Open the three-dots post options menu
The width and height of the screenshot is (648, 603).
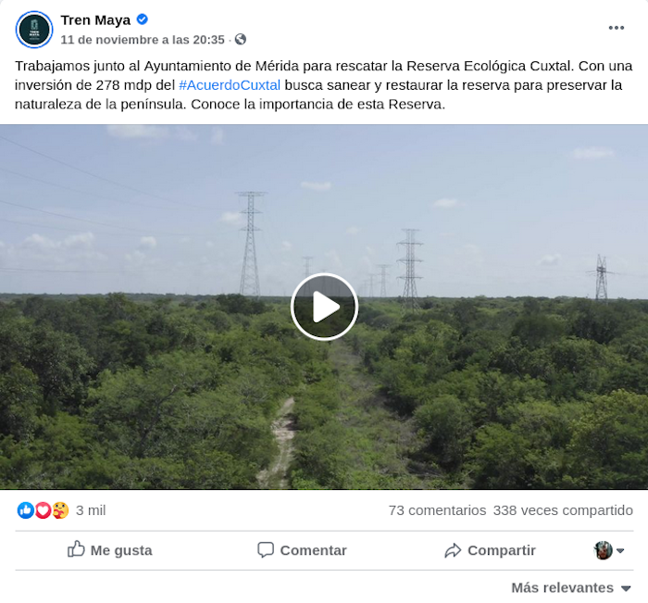click(x=617, y=28)
